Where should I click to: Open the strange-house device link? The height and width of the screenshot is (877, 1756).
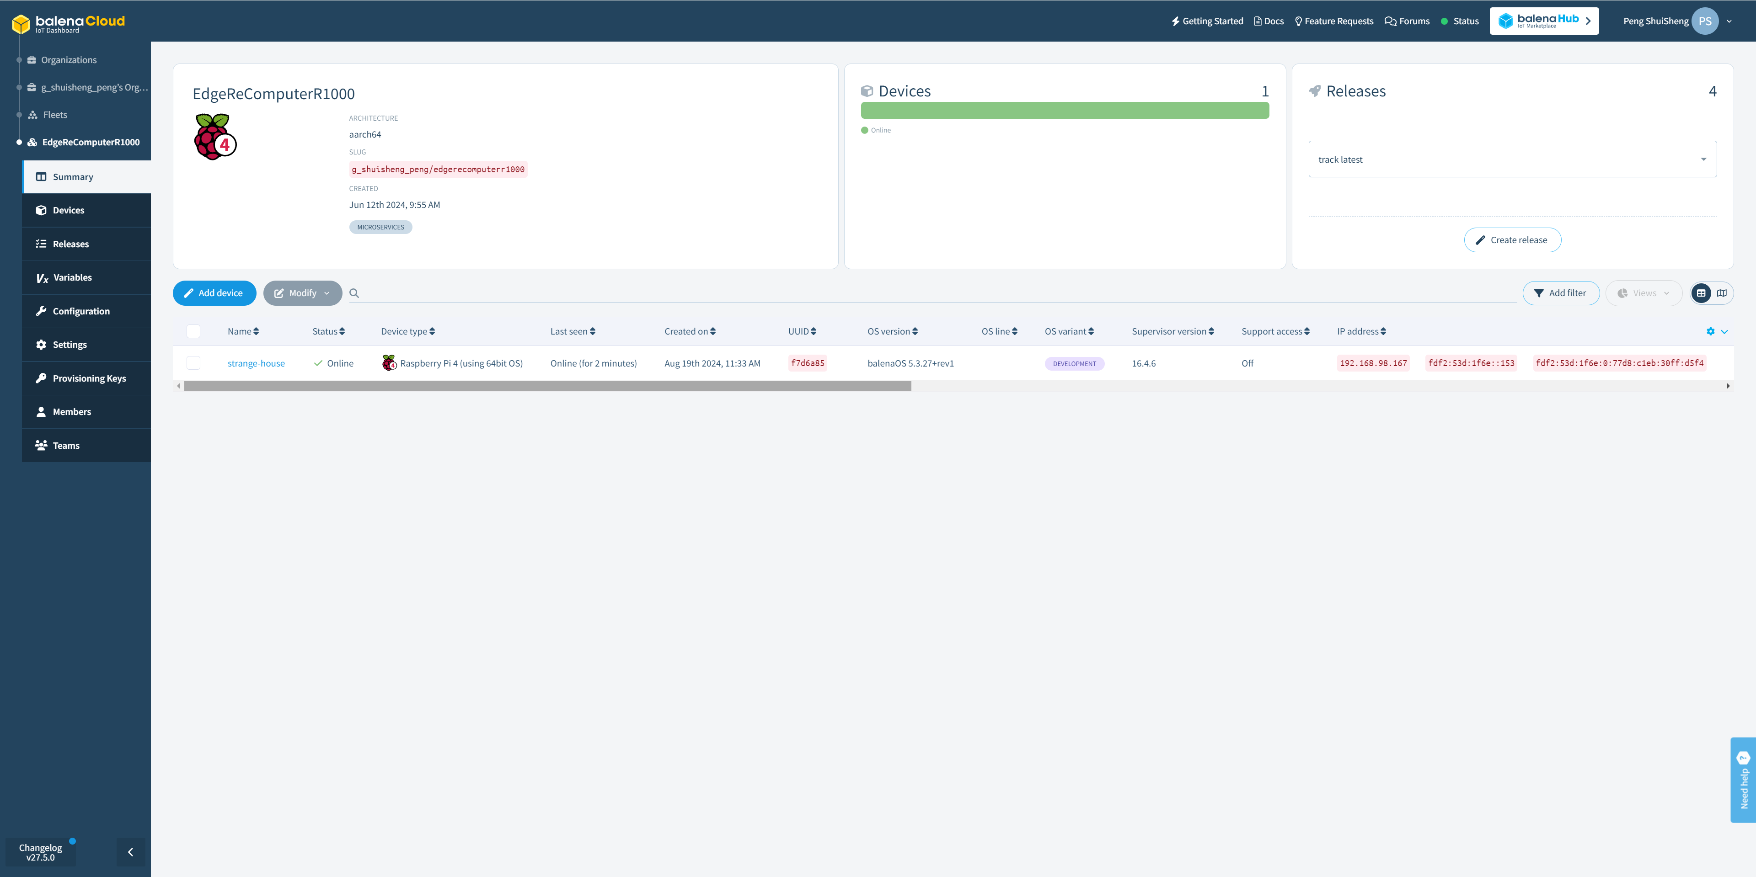[256, 363]
